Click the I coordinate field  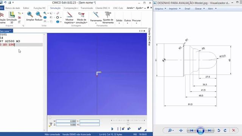coord(90,121)
